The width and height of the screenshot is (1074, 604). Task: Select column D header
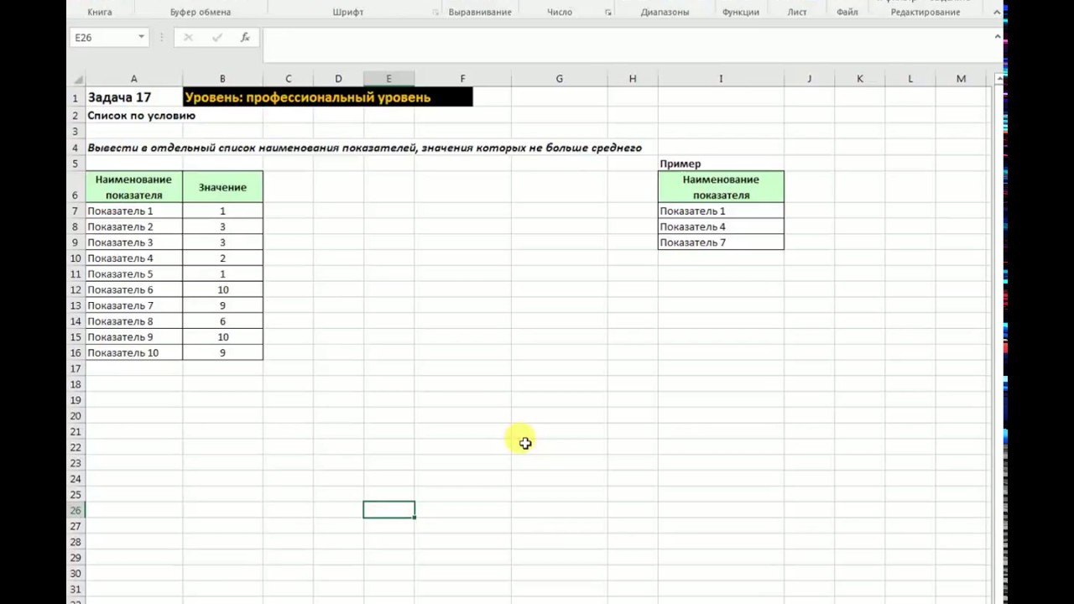coord(338,79)
